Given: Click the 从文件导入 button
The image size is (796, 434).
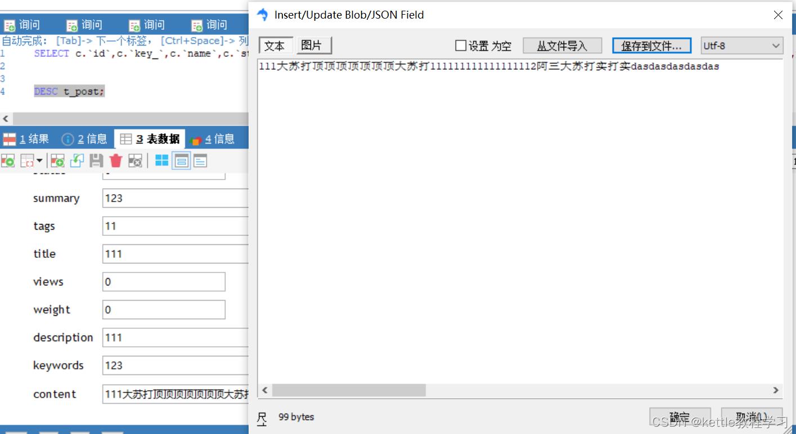Looking at the screenshot, I should click(563, 46).
